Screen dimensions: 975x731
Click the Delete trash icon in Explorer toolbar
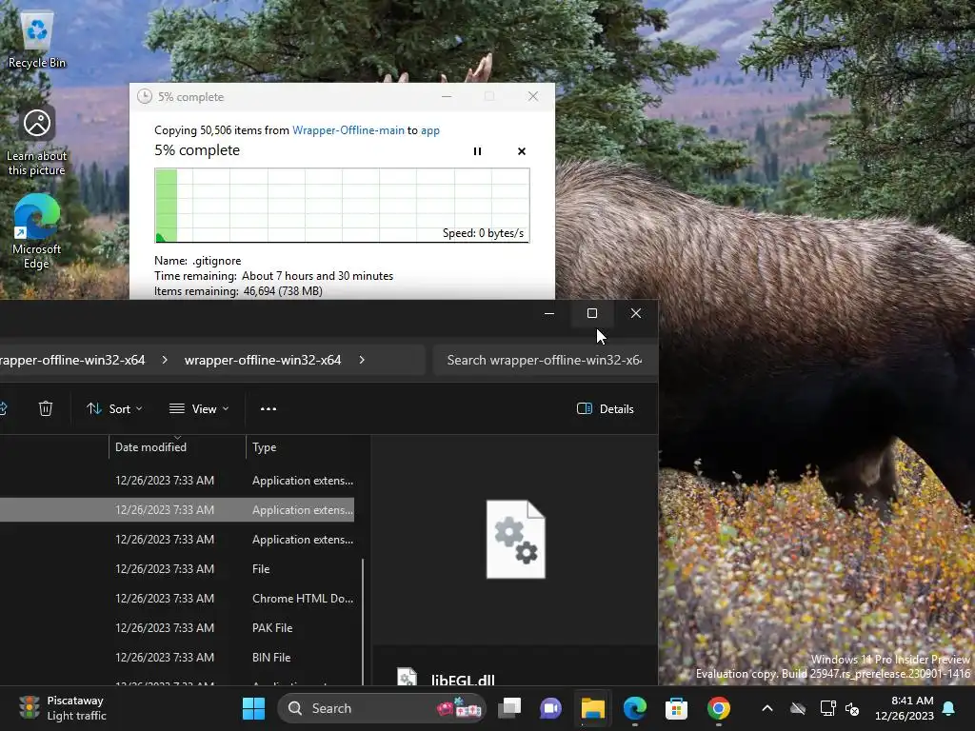coord(46,408)
